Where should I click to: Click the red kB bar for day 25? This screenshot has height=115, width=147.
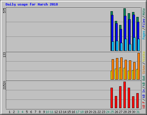pos(112,98)
